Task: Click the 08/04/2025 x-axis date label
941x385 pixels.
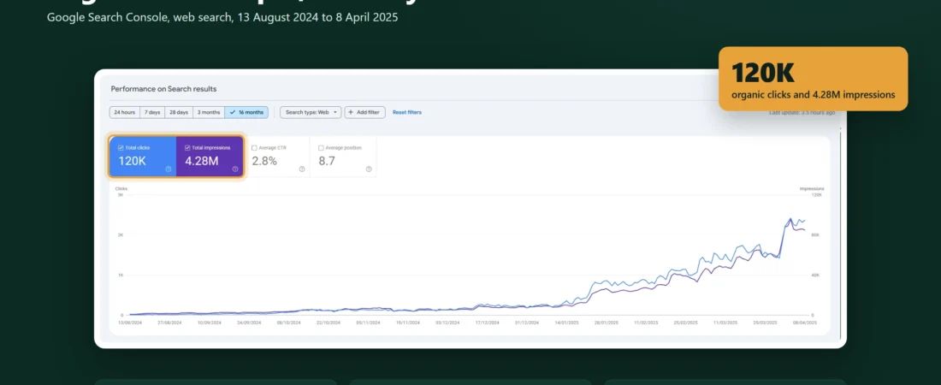Action: 805,323
